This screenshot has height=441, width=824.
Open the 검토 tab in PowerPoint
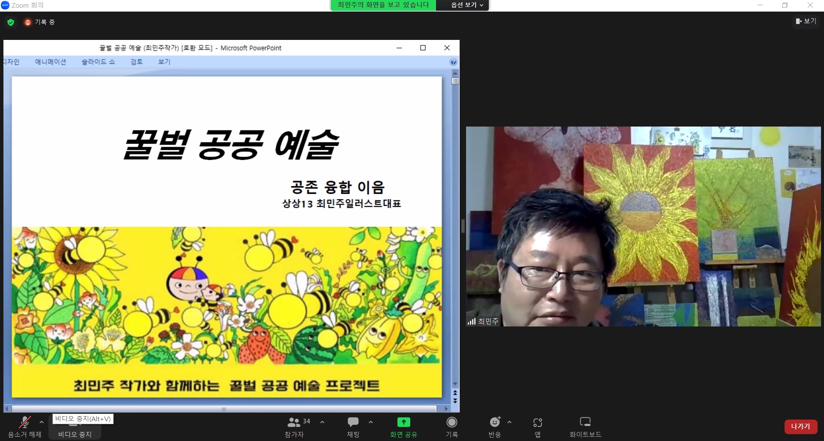[x=136, y=62]
